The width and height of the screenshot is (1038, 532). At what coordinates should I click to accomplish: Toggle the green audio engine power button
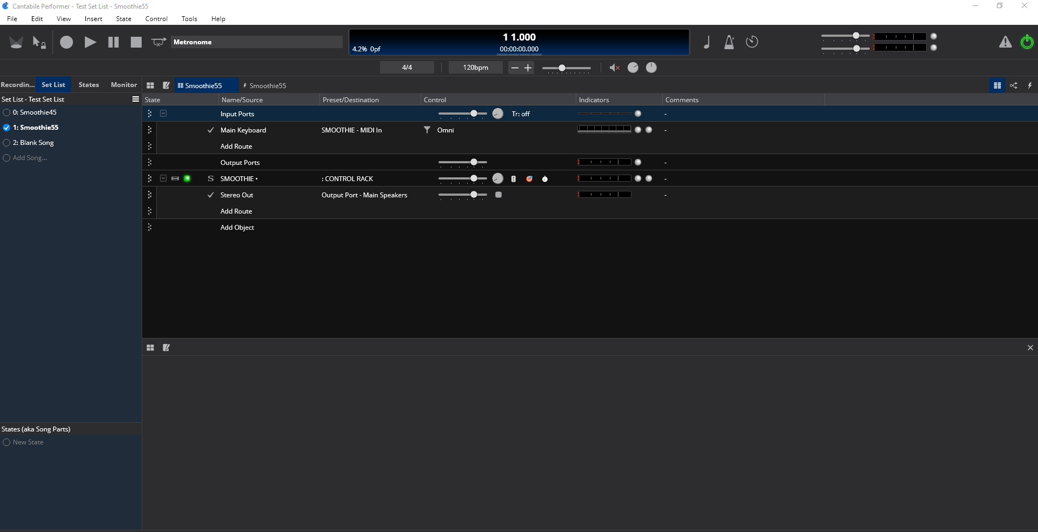[x=1027, y=42]
